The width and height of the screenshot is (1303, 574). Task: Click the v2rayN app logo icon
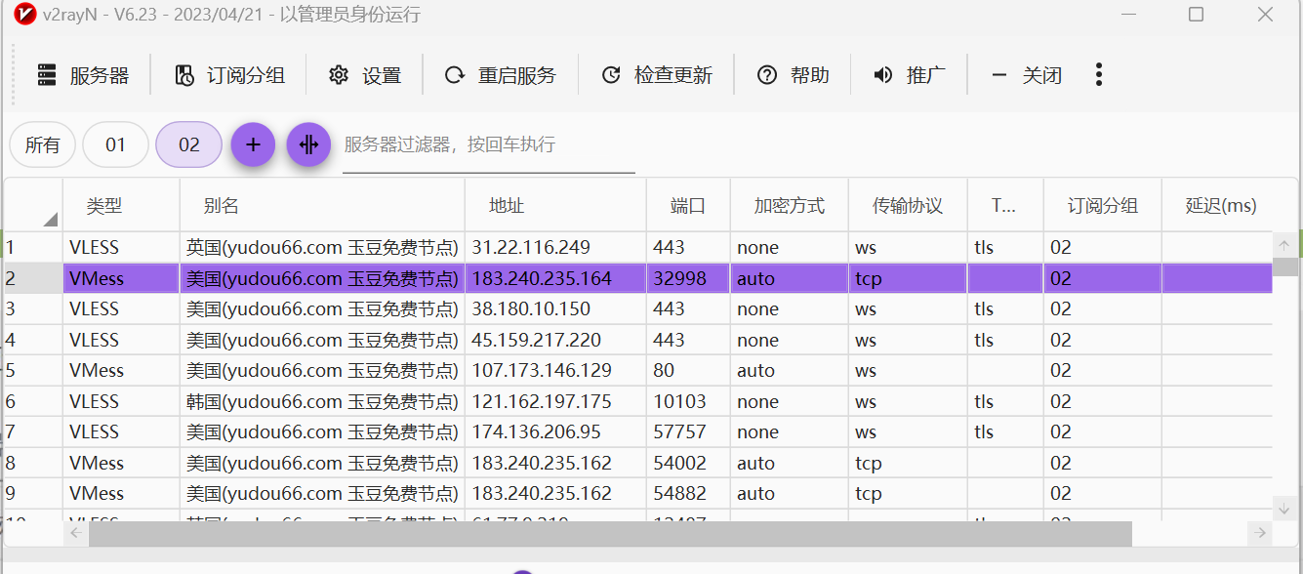click(x=25, y=15)
